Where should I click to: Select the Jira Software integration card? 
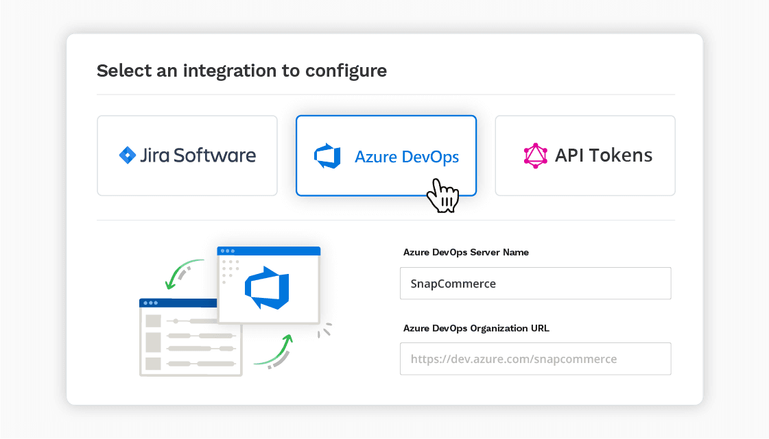187,155
